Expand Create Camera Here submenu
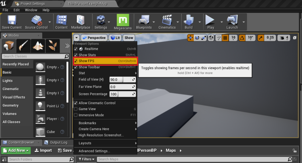This screenshot has width=302, height=163. [105, 129]
